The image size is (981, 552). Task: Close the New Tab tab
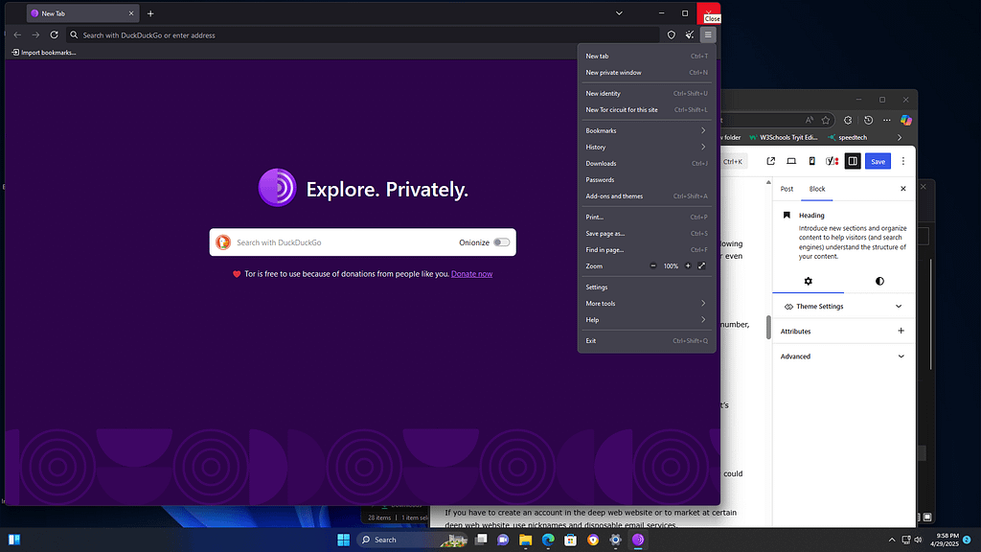[x=130, y=13]
